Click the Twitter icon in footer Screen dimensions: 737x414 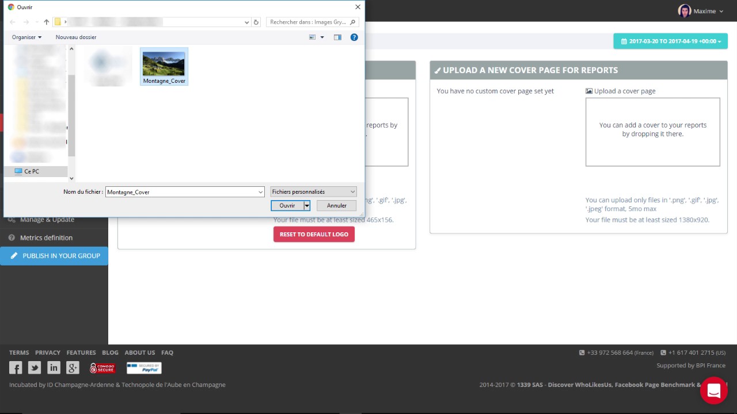35,368
